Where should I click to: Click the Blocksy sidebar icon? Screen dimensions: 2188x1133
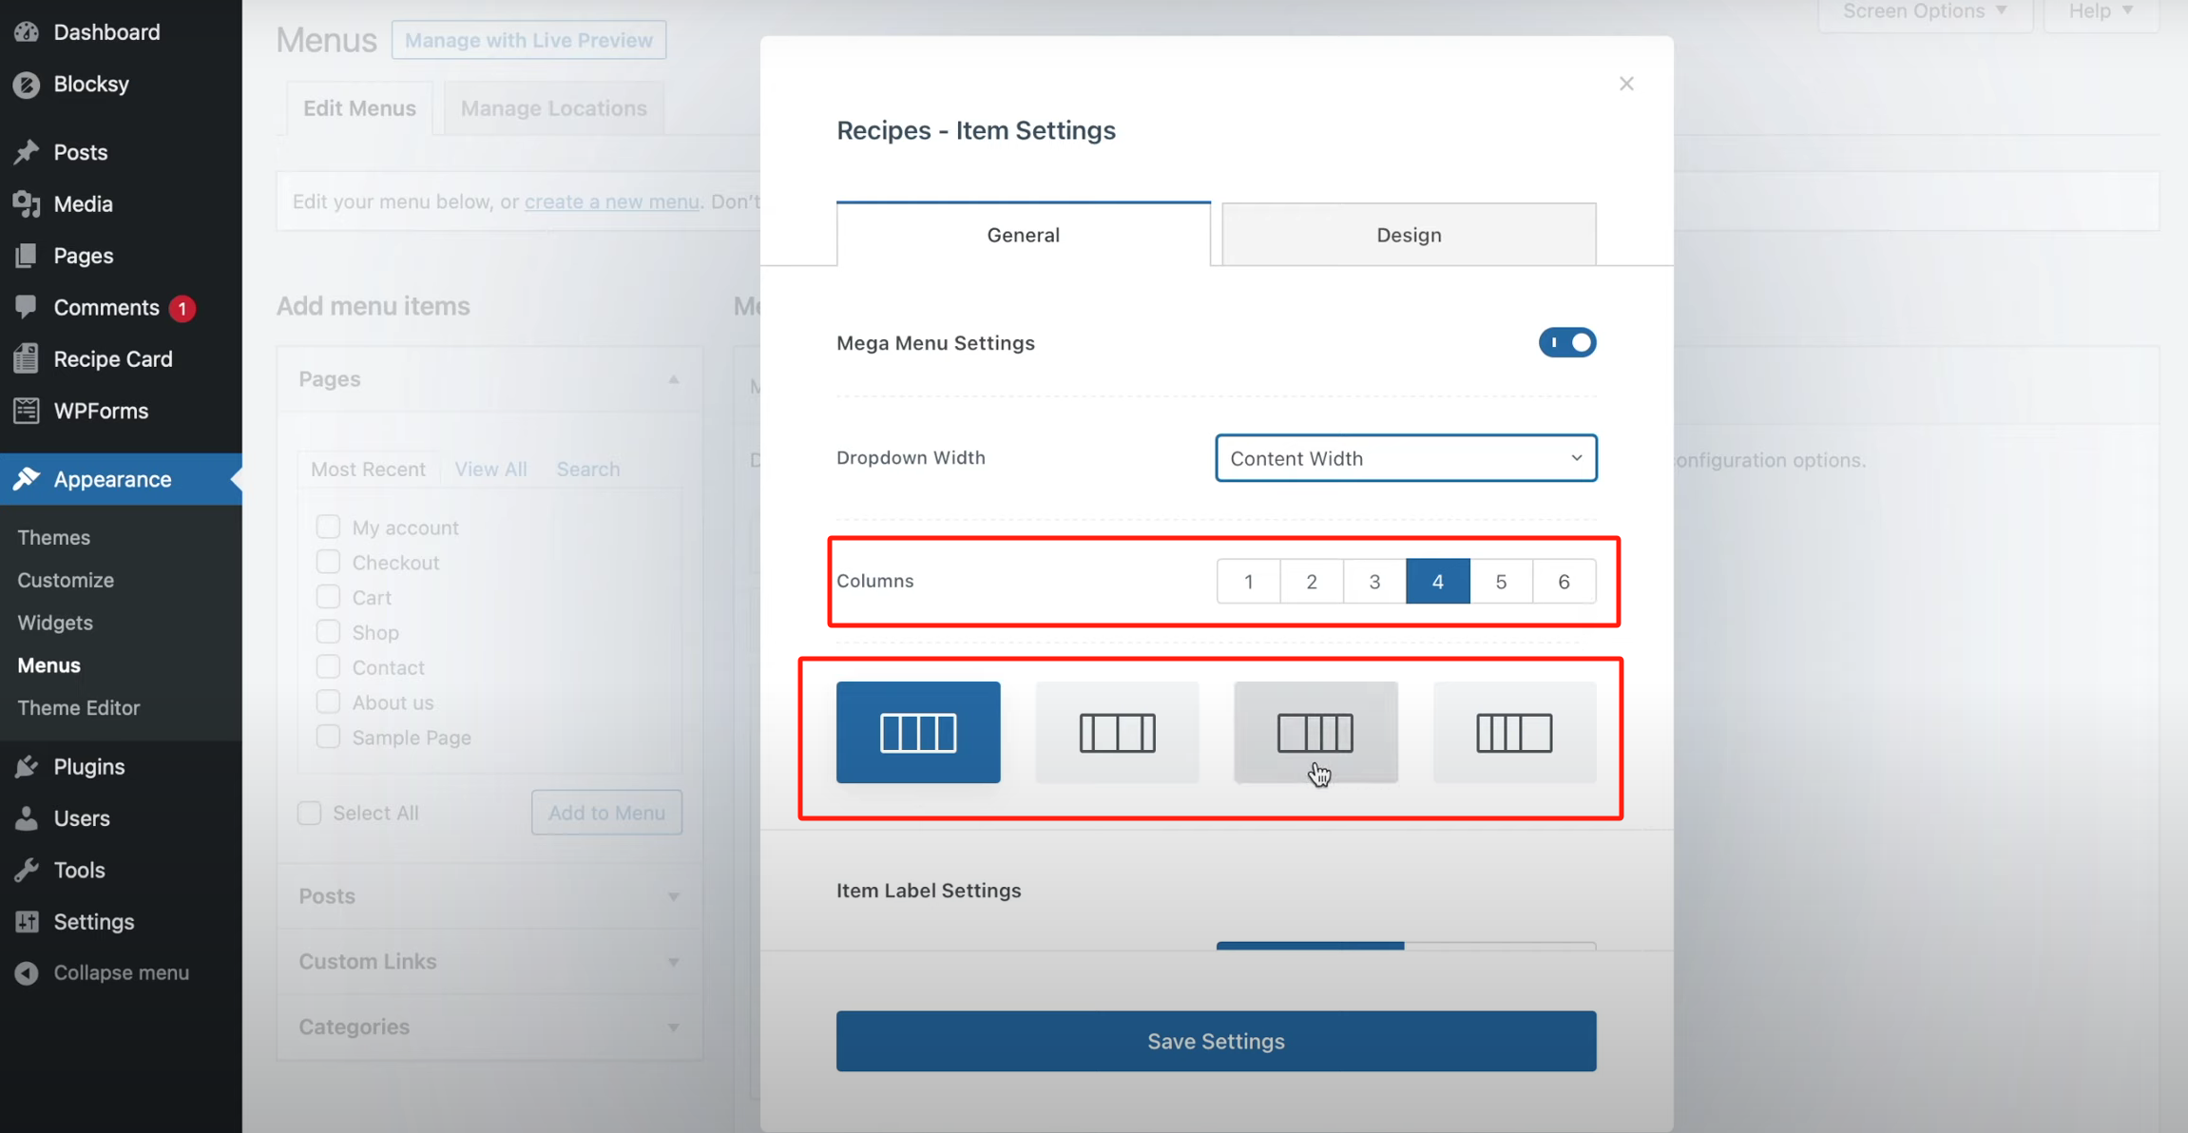point(27,85)
